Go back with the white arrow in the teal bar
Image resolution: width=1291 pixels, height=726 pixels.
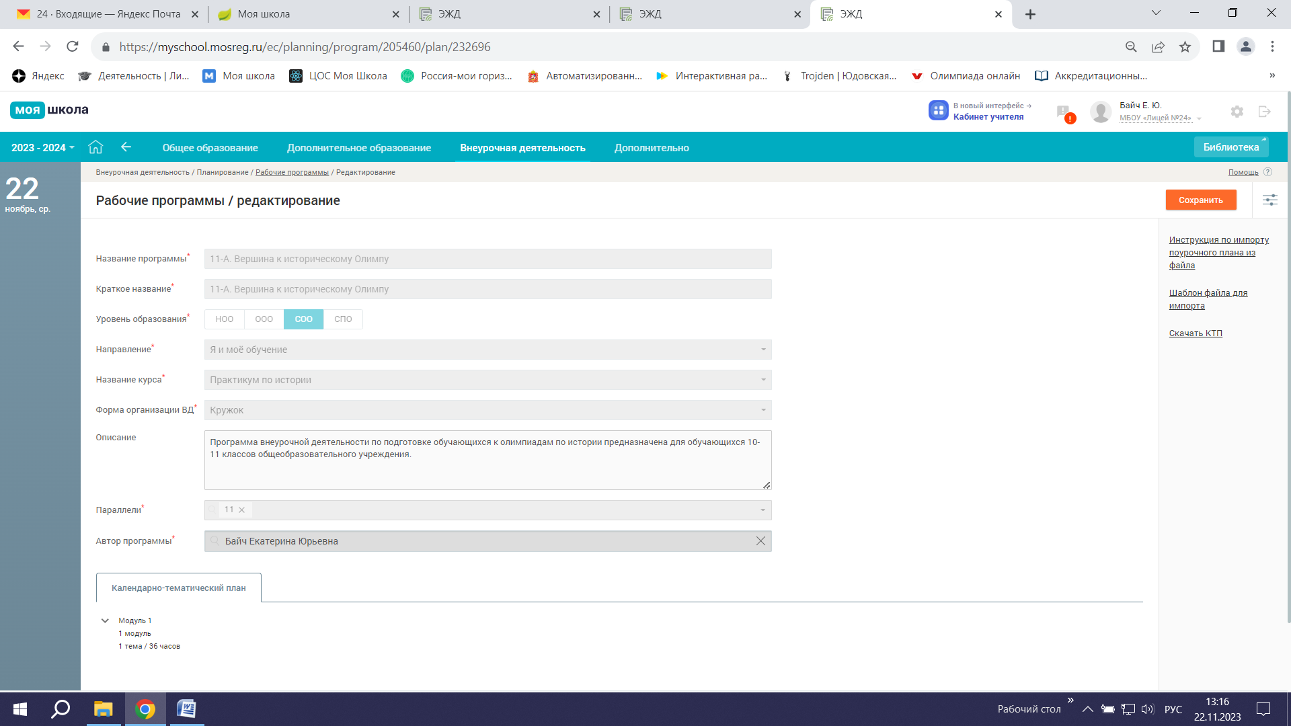click(126, 147)
